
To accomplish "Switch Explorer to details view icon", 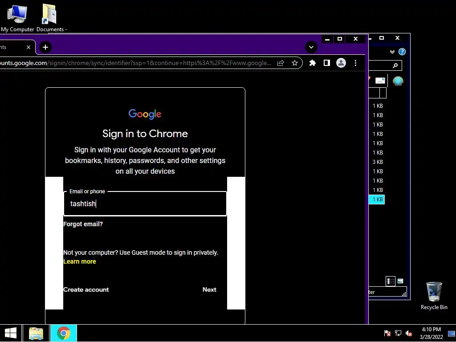I will [x=390, y=281].
